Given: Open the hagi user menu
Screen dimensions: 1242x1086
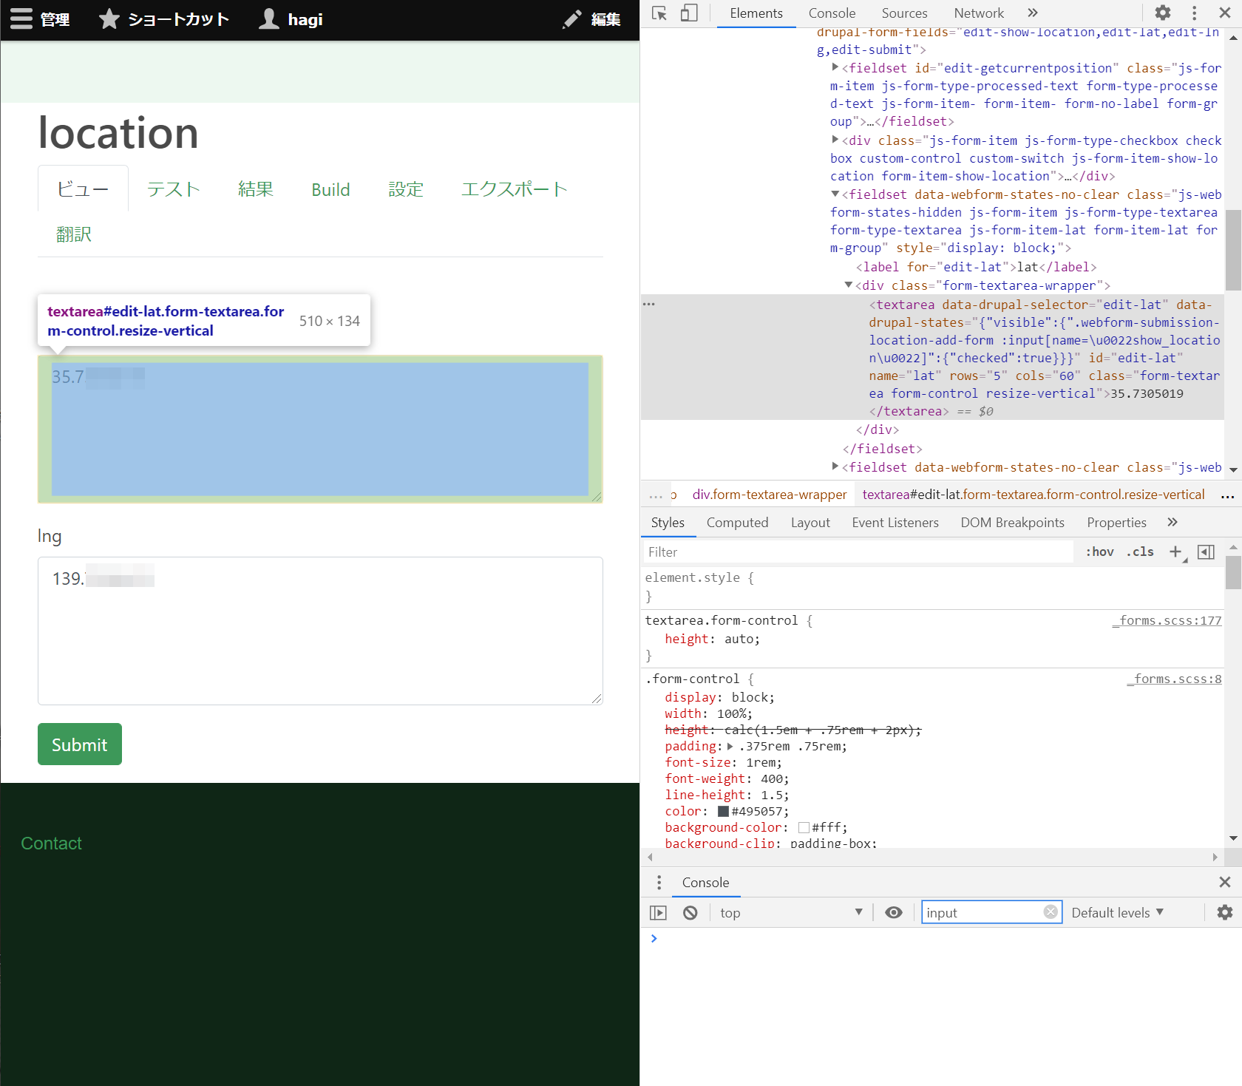Looking at the screenshot, I should click(291, 19).
